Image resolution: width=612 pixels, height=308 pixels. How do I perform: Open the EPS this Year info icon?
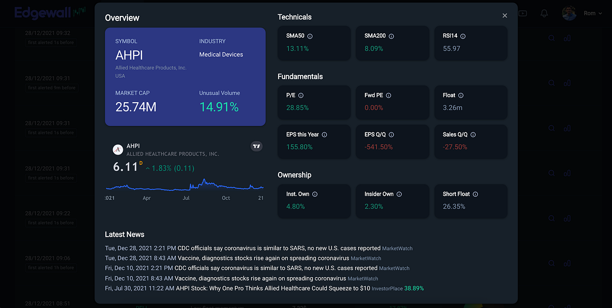[324, 134]
